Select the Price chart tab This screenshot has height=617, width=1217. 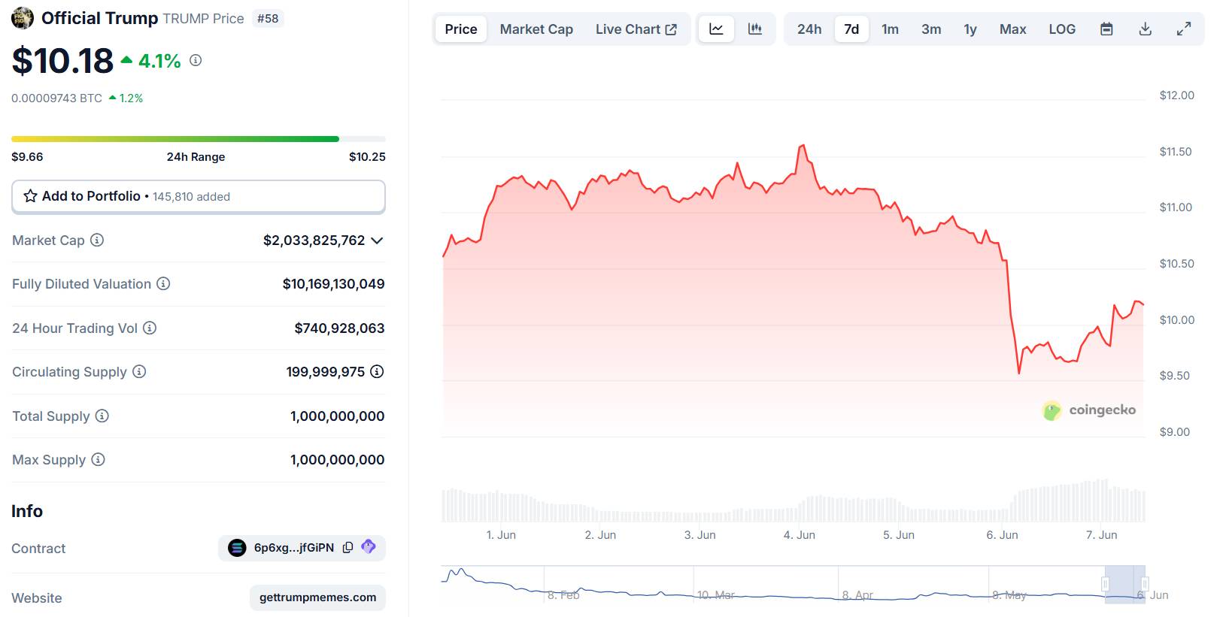click(461, 29)
